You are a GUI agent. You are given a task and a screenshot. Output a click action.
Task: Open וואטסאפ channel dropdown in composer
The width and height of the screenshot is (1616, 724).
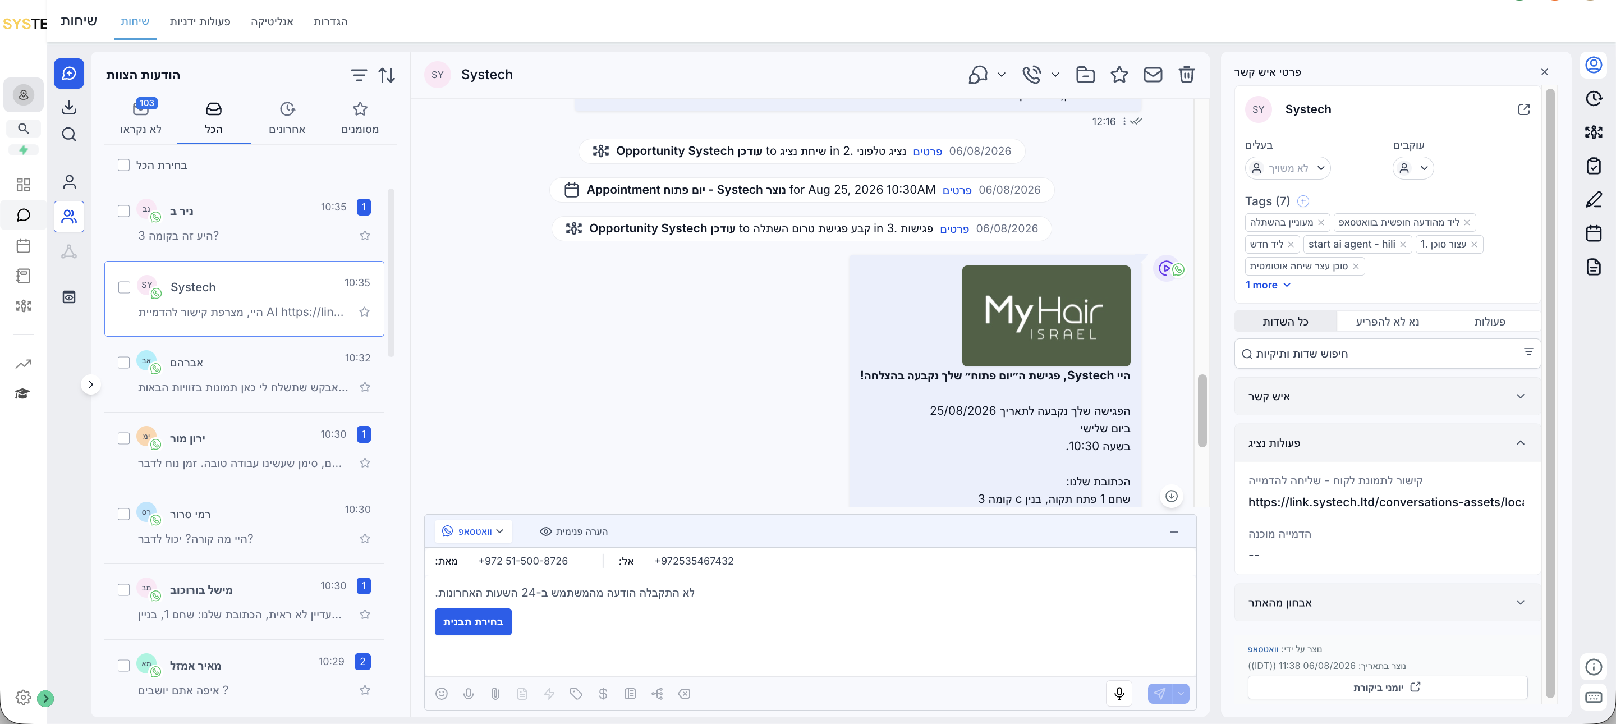click(473, 531)
